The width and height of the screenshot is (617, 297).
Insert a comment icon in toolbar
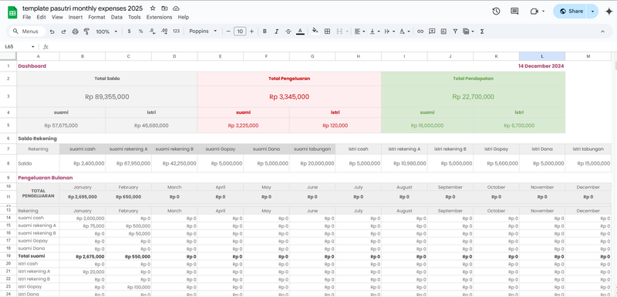click(432, 32)
